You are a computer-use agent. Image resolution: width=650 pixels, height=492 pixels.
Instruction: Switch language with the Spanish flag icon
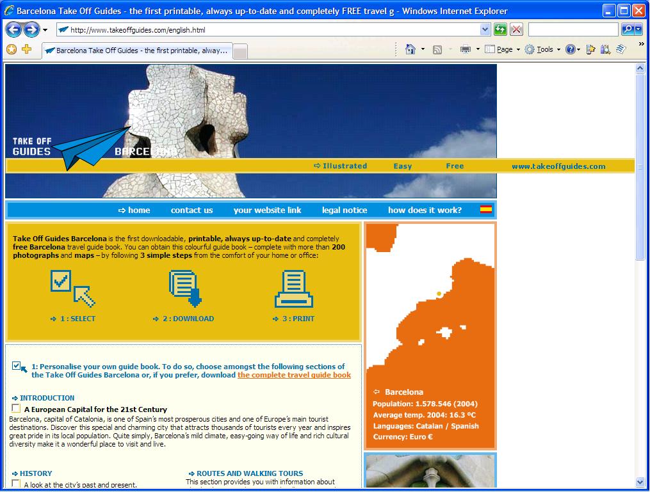pos(486,209)
